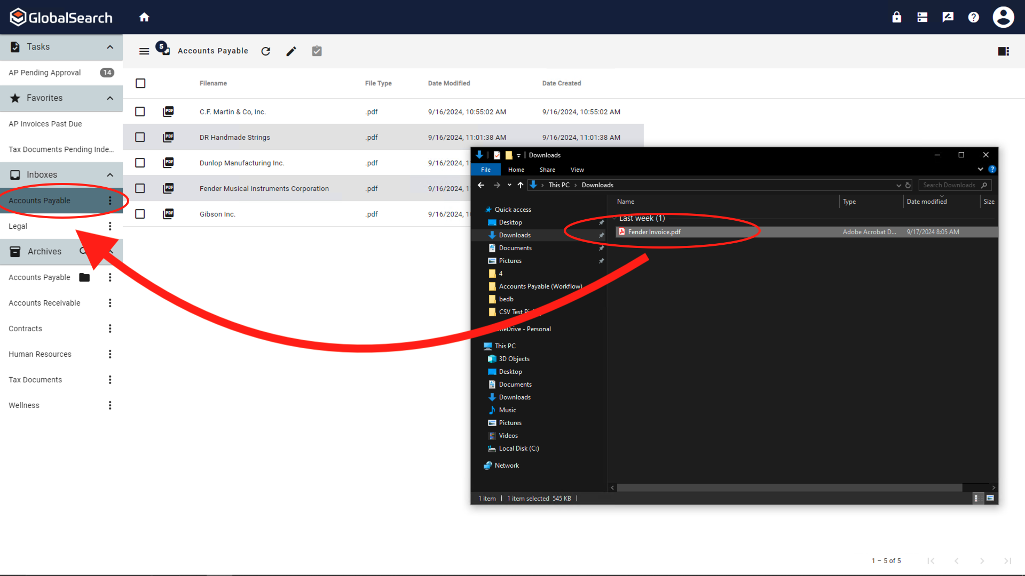Open the feedback message icon in the top bar

[x=948, y=17]
